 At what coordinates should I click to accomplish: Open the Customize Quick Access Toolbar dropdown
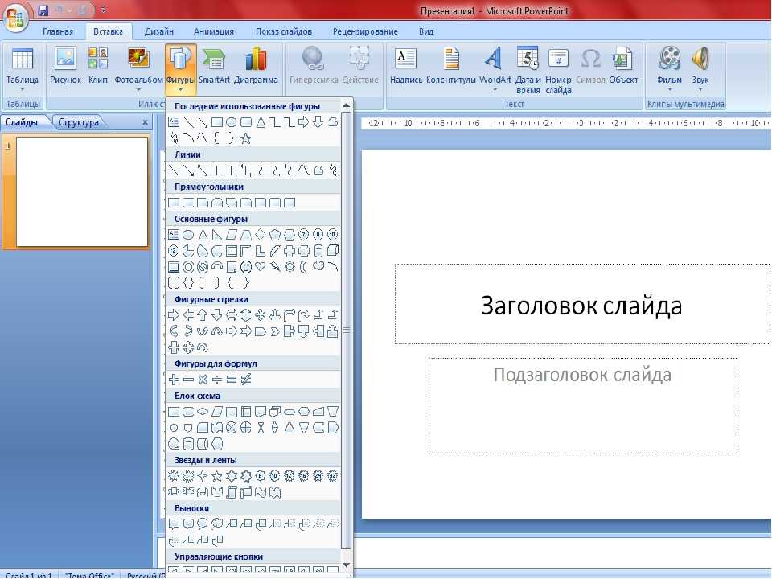pos(104,10)
